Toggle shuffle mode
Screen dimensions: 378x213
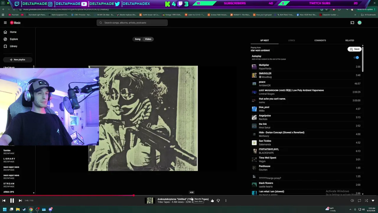[366, 201]
